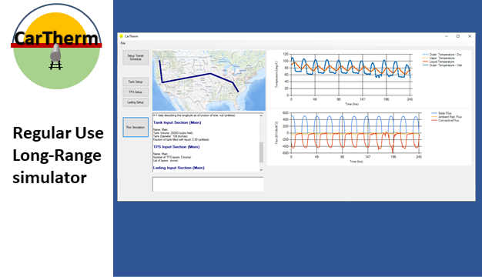Click the up arrow of the summary scrollbar
The image size is (482, 277).
tap(261, 115)
